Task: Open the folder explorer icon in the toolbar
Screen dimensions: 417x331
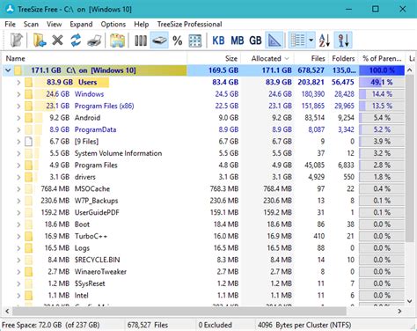Action: coord(117,40)
